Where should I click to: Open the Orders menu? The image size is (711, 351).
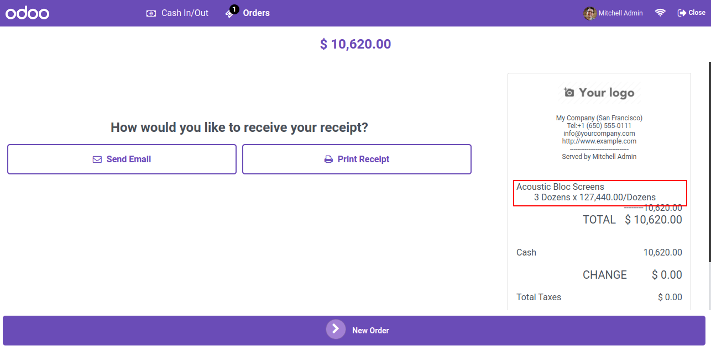[x=248, y=13]
